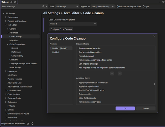Pin the Options tab
The image size is (165, 127).
pos(11,2)
